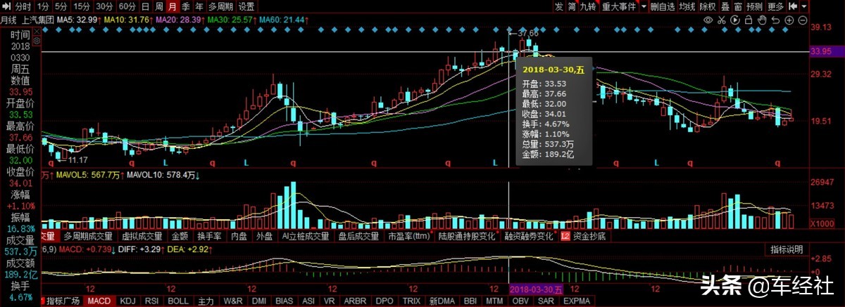Click the 简 button
Image resolution: width=845 pixels, height=307 pixels.
[572, 6]
